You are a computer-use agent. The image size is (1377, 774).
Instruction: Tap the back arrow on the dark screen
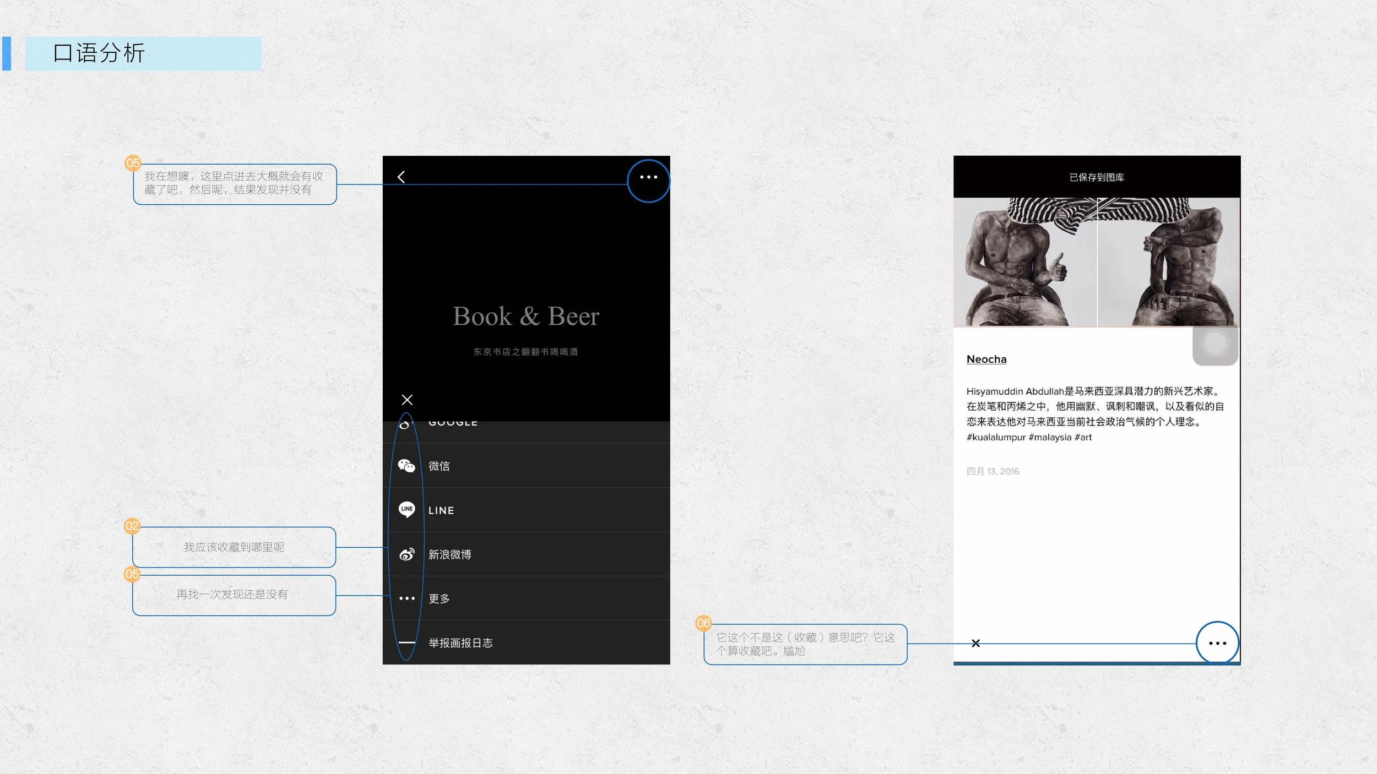[x=401, y=177]
